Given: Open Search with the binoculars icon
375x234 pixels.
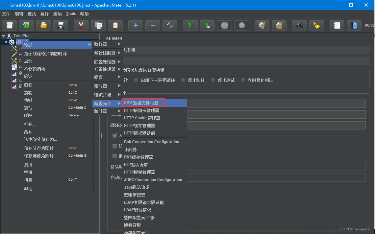Looking at the screenshot, I should click(299, 25).
